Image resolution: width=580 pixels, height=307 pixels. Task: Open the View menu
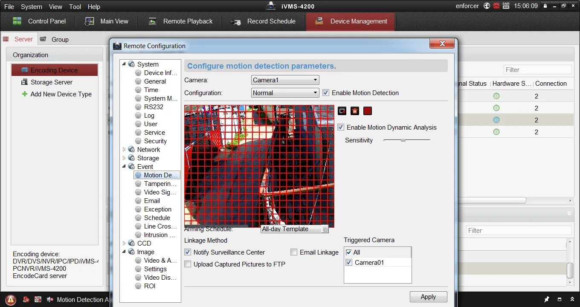[55, 6]
